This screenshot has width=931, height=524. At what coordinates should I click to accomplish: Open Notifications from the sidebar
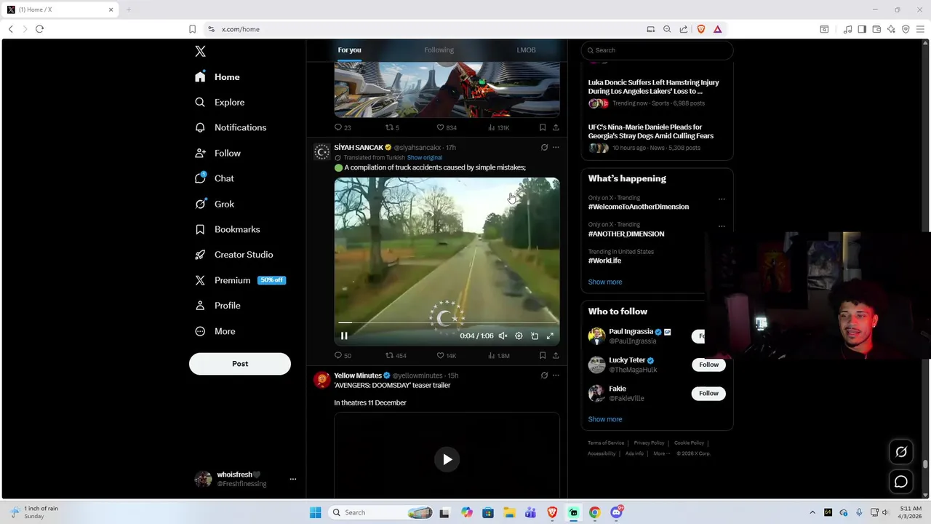[231, 127]
